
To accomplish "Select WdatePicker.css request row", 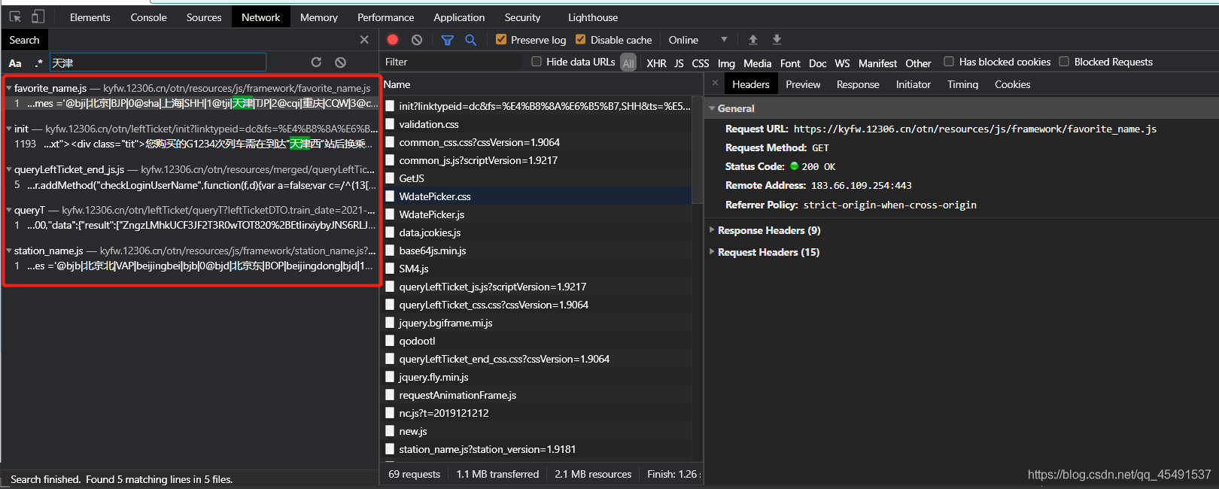I will point(537,196).
